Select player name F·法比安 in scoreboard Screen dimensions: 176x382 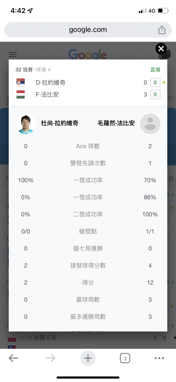(x=47, y=94)
